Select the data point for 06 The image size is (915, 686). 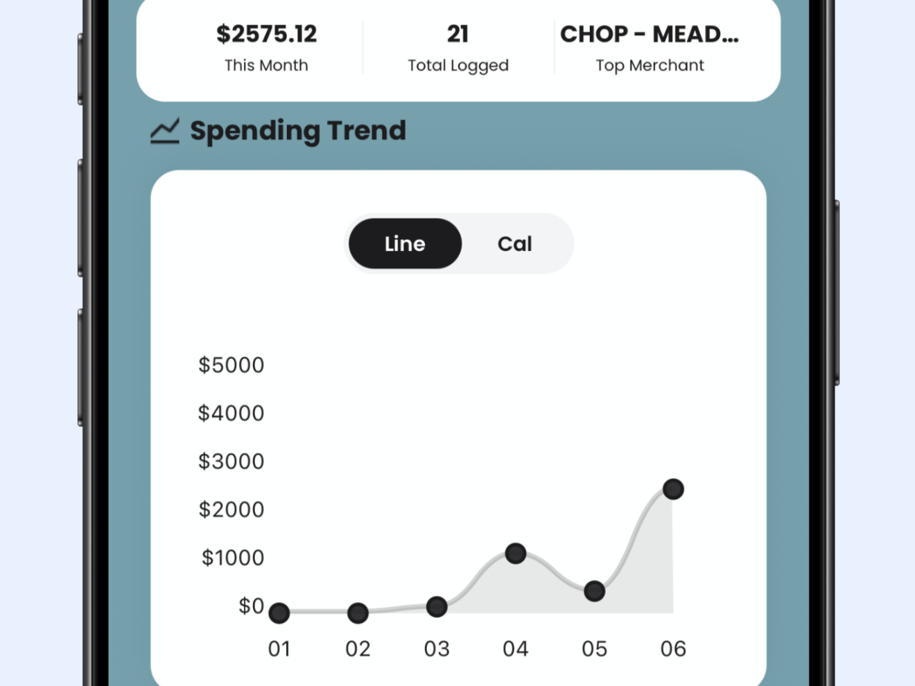(x=673, y=489)
